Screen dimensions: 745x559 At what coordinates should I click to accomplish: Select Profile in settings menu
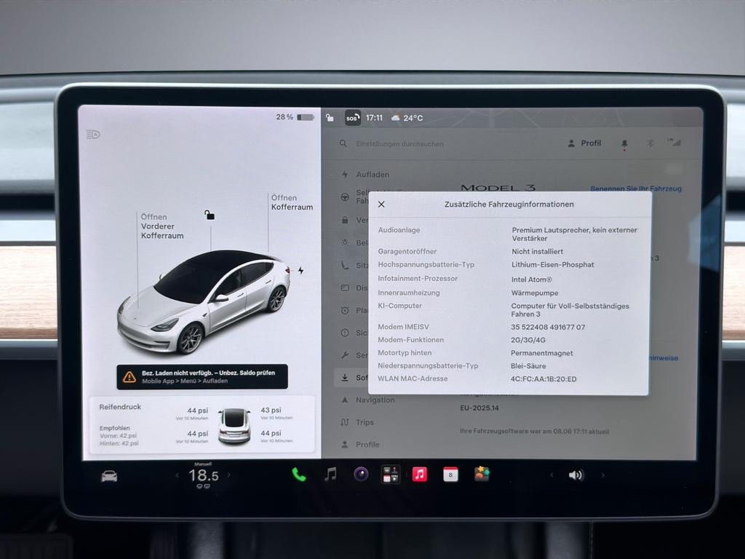point(367,445)
